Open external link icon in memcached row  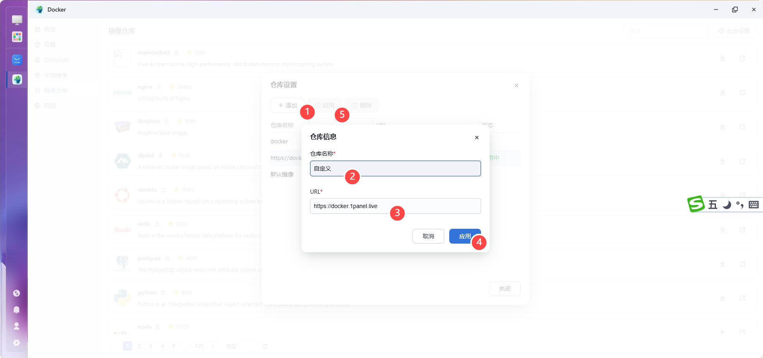[742, 58]
